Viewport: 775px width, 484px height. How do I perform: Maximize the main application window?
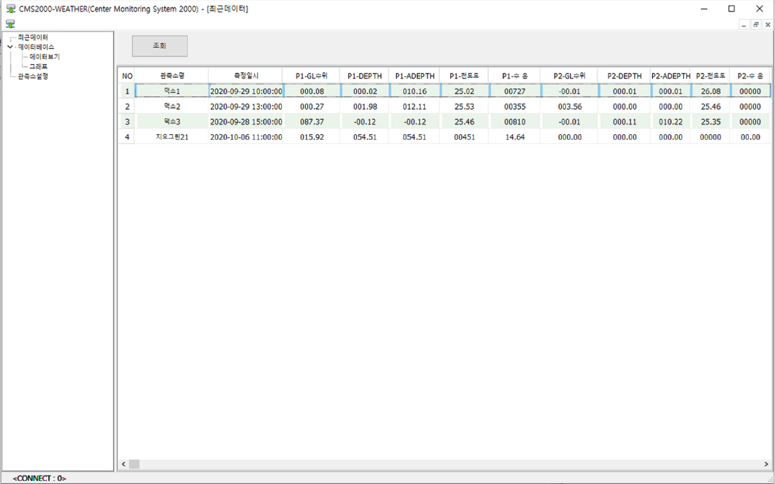pyautogui.click(x=732, y=9)
